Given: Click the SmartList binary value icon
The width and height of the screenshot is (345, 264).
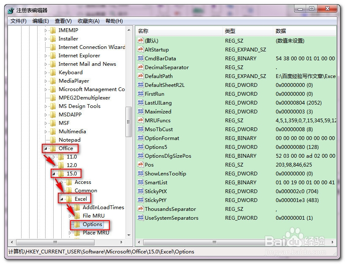Looking at the screenshot, I should tap(140, 182).
